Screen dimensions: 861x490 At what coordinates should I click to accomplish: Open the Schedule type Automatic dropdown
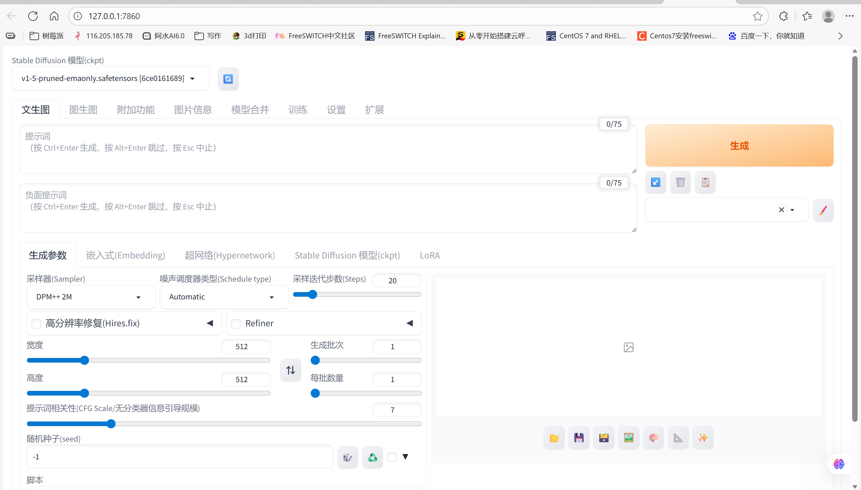click(224, 297)
